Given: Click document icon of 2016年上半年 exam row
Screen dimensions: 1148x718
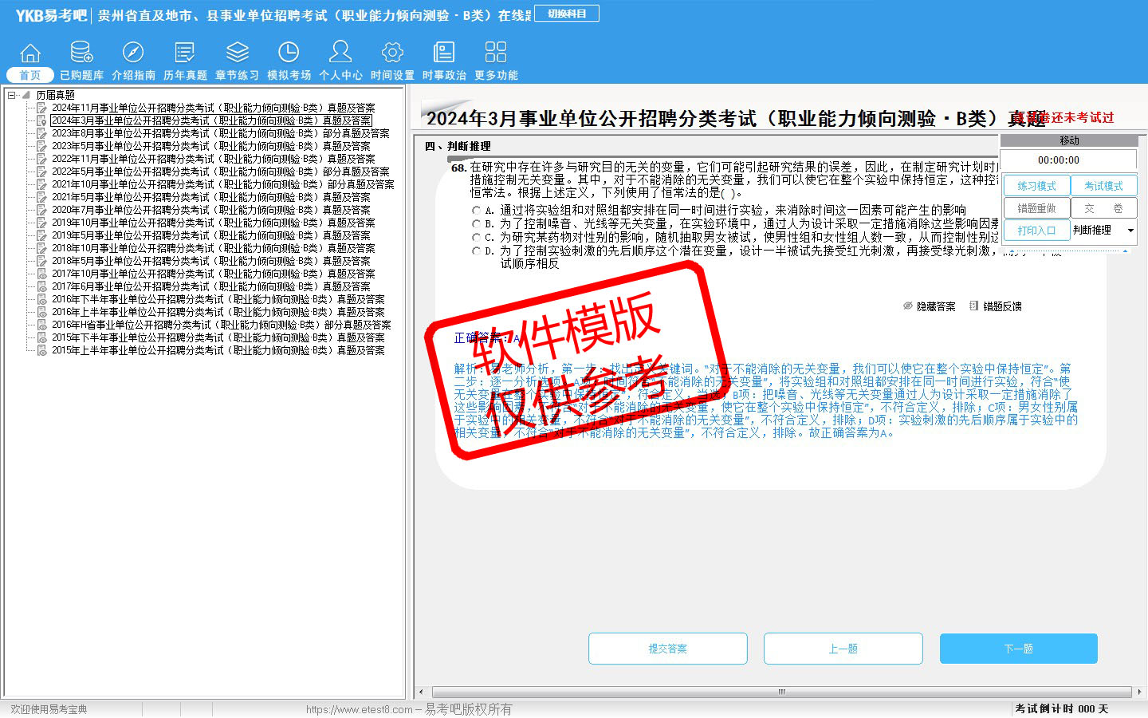Looking at the screenshot, I should (41, 312).
